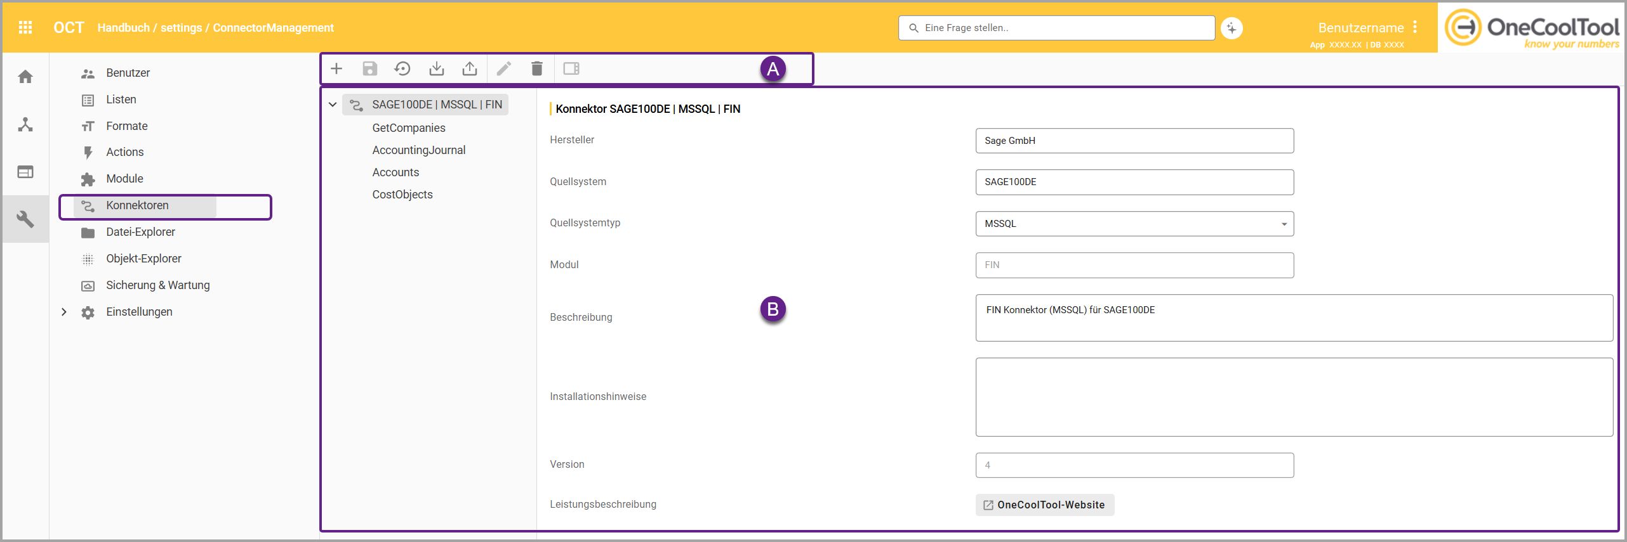Open the Module menu item
This screenshot has width=1627, height=542.
click(125, 179)
